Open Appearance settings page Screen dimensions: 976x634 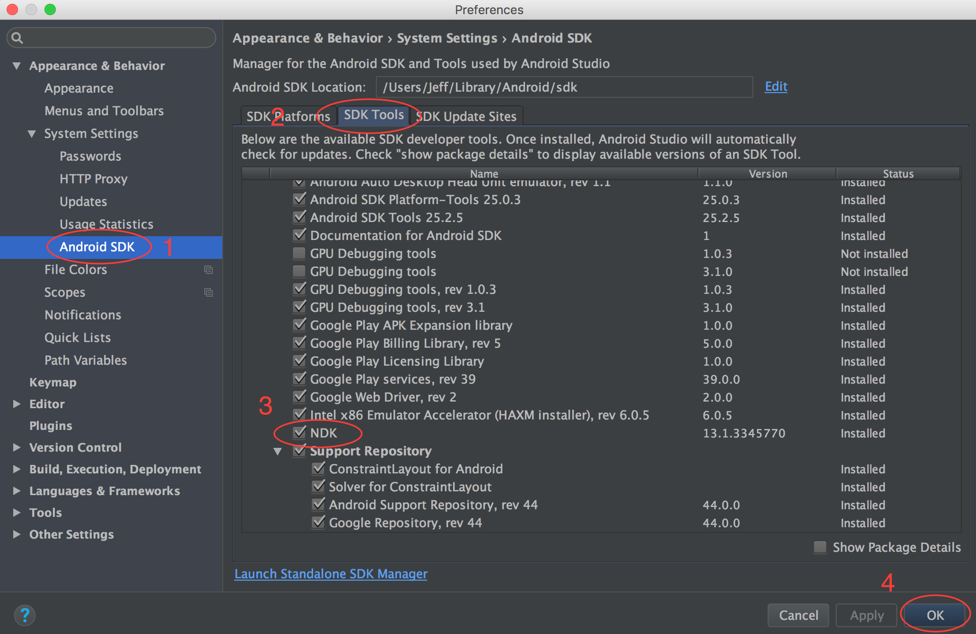(79, 88)
